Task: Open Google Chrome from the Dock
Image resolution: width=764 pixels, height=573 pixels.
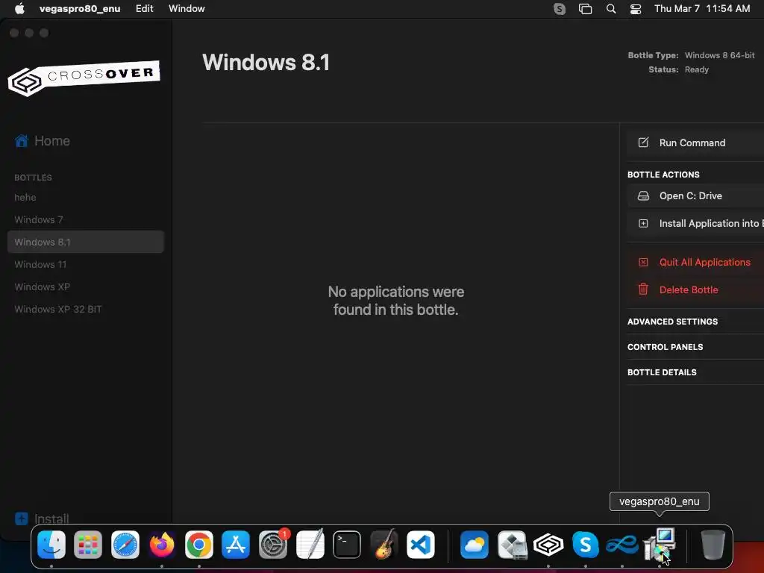Action: coord(198,544)
